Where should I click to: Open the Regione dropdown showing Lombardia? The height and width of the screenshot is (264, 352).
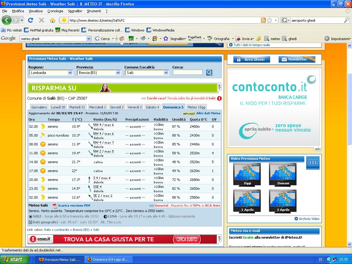[x=51, y=72]
